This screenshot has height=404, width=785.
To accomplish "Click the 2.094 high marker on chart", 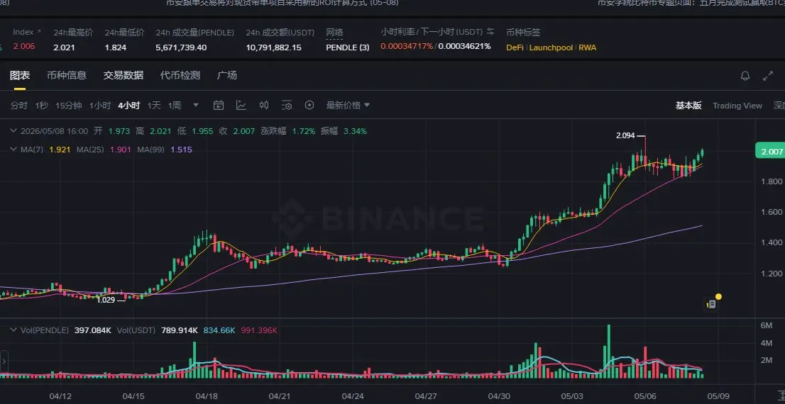I will [x=626, y=135].
